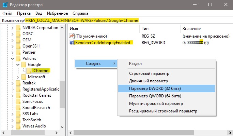
Task: Click the OEM folder icon
Action: (x=18, y=40)
